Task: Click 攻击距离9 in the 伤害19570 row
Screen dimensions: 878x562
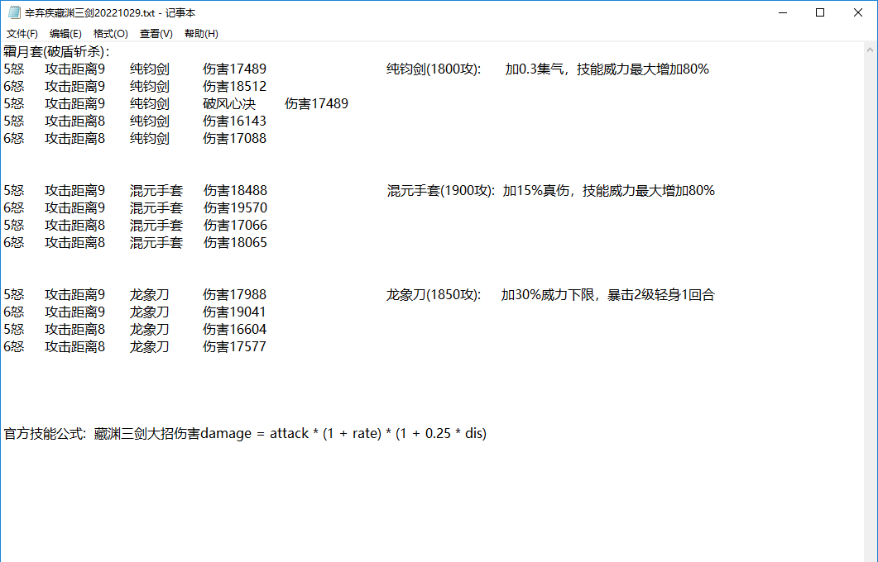Action: coord(75,207)
